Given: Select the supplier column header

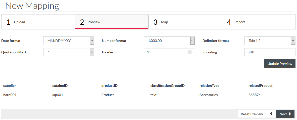Looking at the screenshot, I should pyautogui.click(x=10, y=86).
